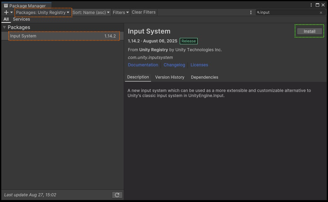Open the Sort: Name (asc) dropdown
This screenshot has width=328, height=202.
point(91,12)
